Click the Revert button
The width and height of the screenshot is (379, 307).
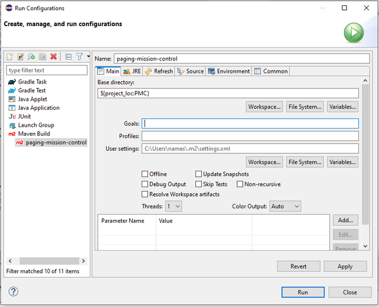[298, 266]
